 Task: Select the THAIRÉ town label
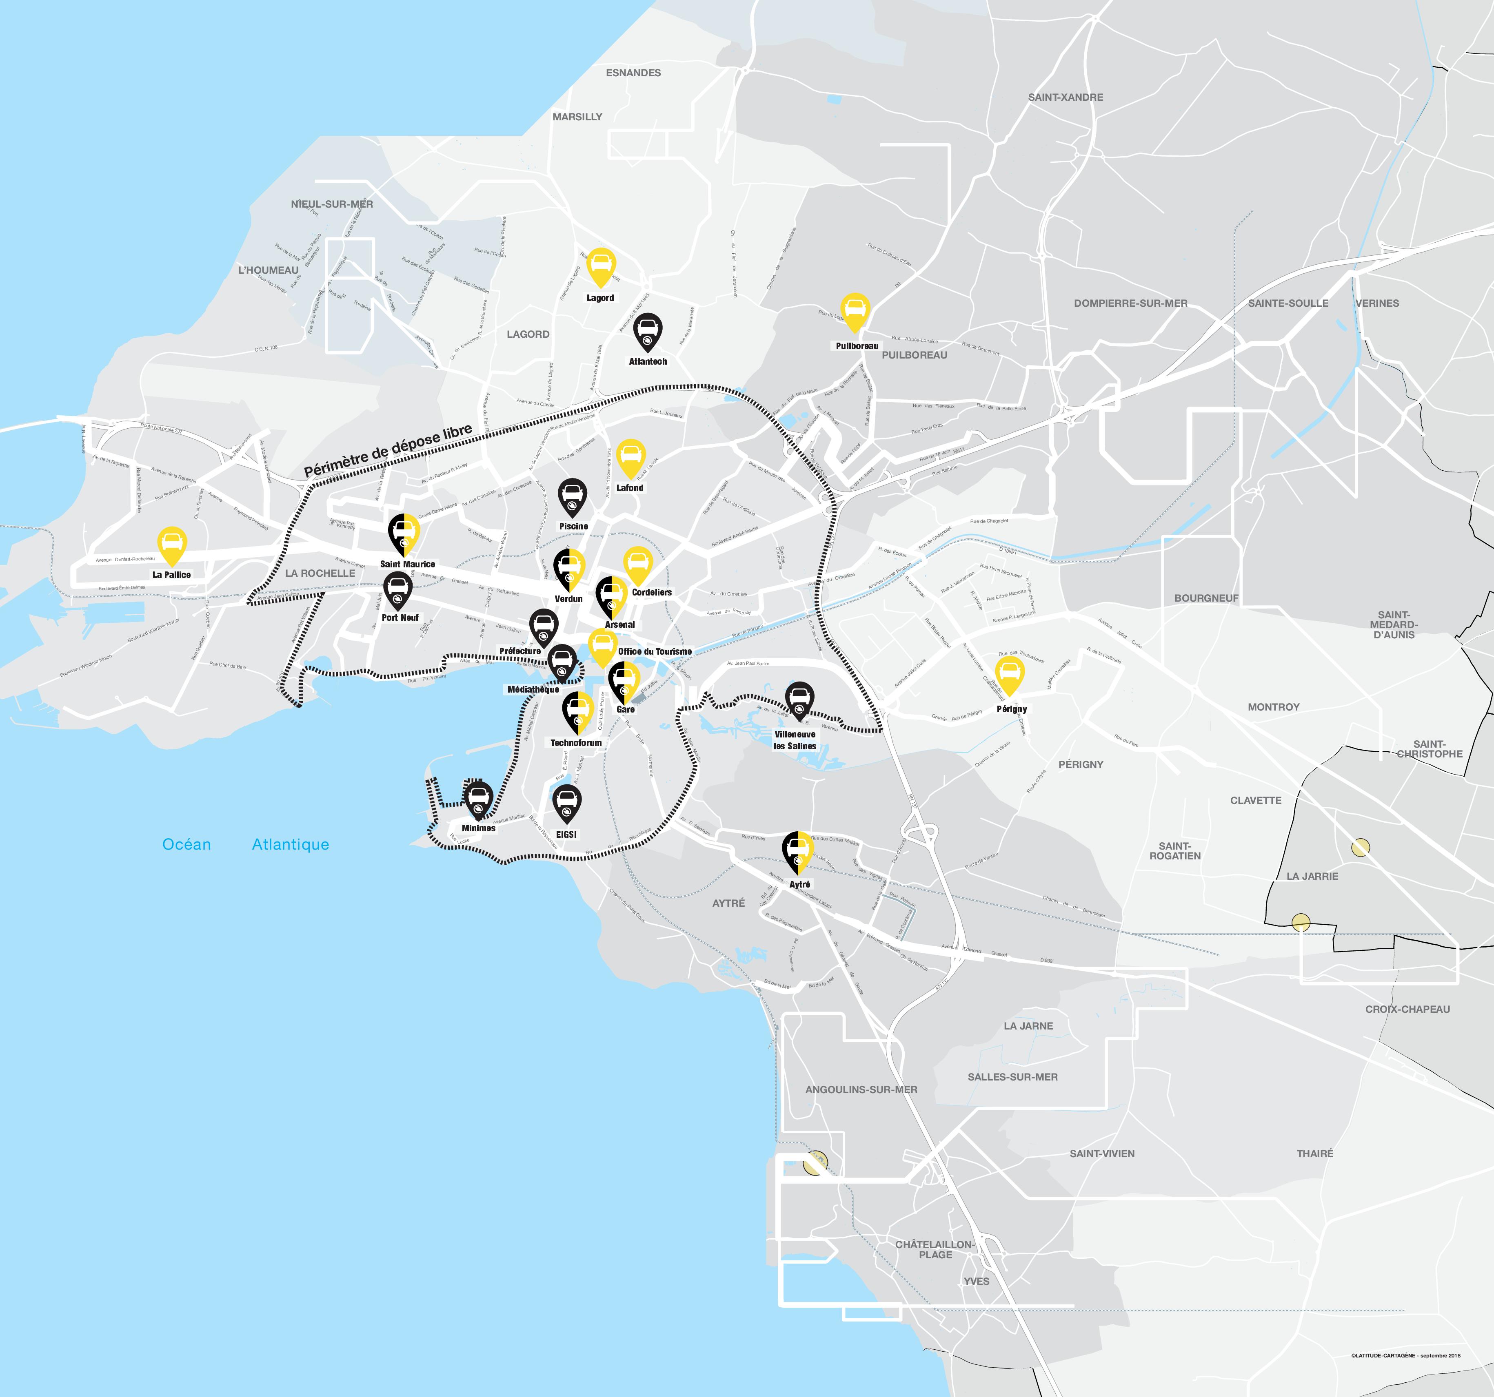pyautogui.click(x=1315, y=1153)
